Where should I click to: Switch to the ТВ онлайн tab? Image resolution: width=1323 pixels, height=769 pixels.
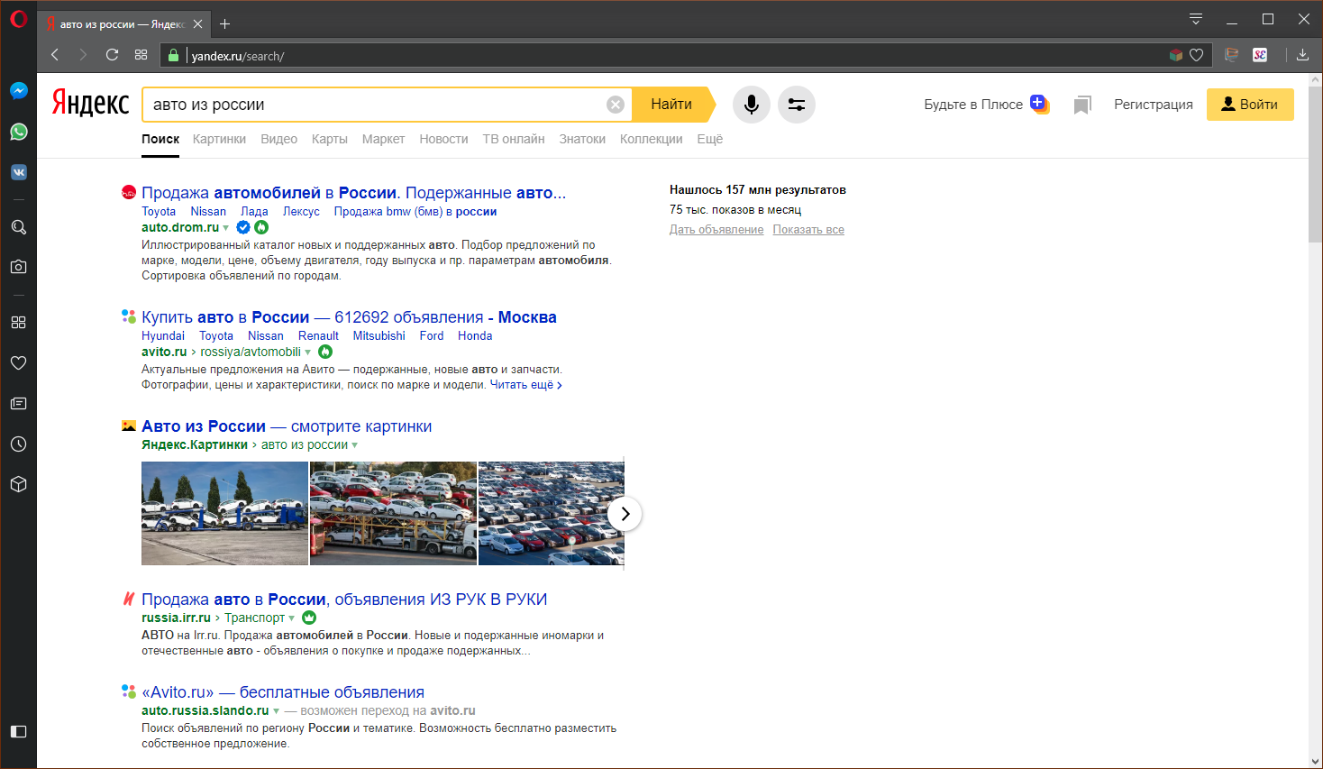click(514, 139)
